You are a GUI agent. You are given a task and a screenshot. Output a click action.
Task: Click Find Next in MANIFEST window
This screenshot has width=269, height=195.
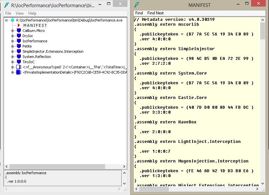[155, 13]
